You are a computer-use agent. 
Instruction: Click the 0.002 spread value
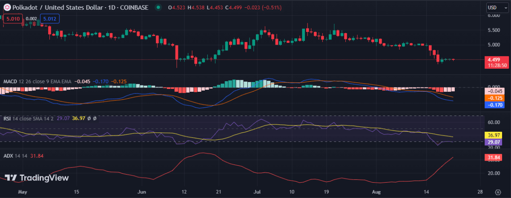[31, 19]
